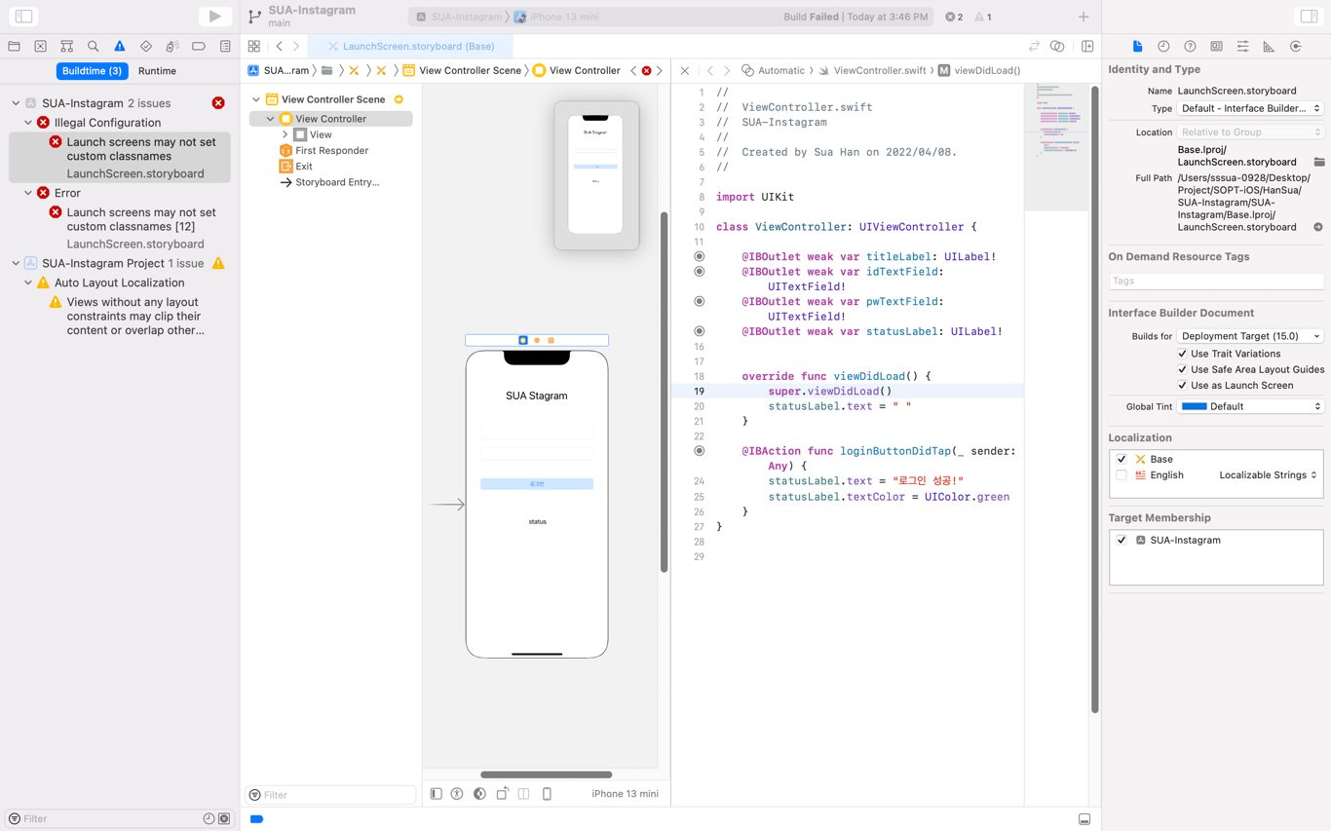Show the Identity inspector

pos(1216,46)
